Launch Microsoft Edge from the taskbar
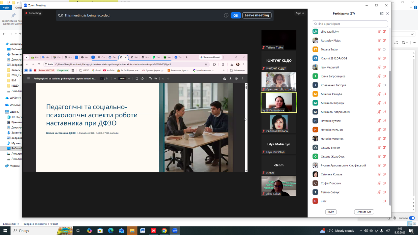The image size is (418, 235). click(111, 231)
